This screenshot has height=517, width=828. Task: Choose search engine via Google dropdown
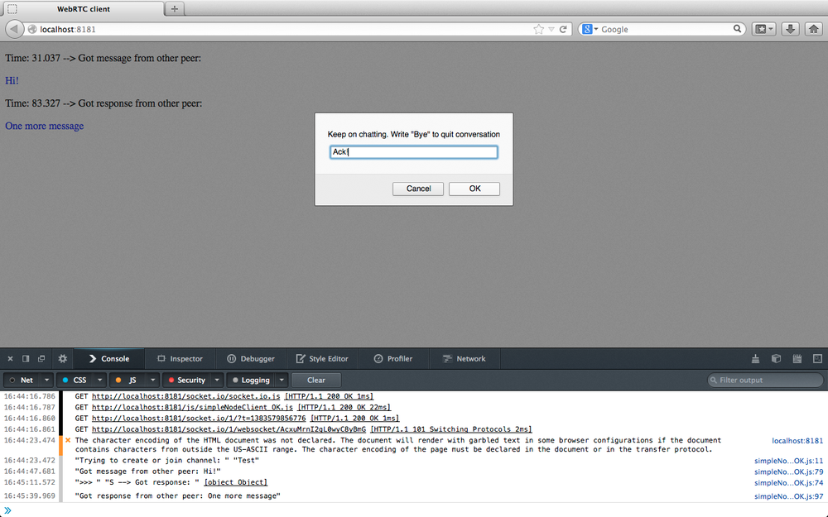click(590, 29)
